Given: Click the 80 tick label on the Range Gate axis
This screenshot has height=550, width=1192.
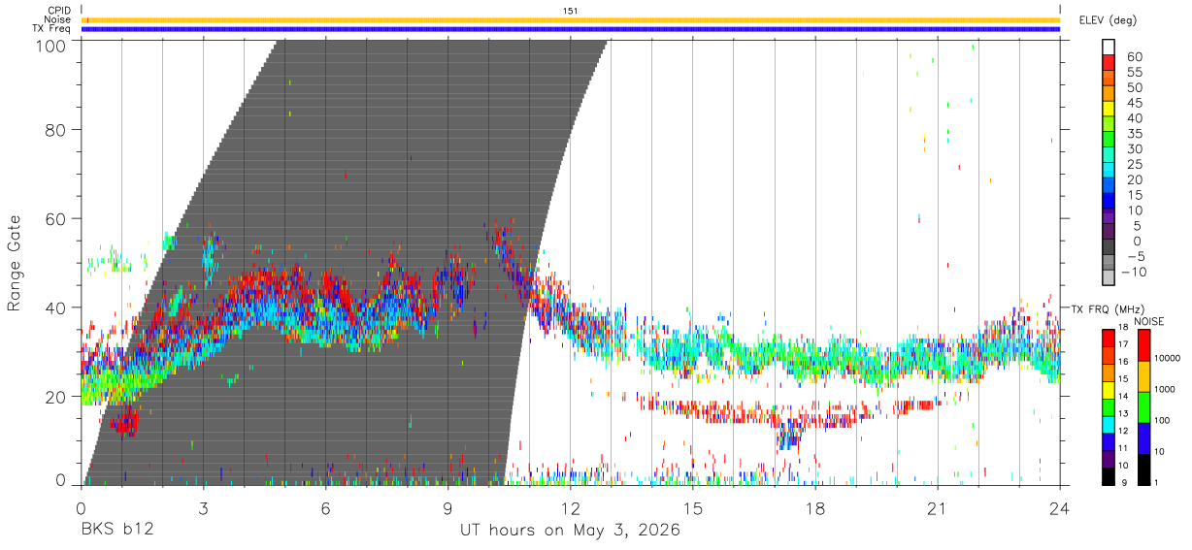Looking at the screenshot, I should (x=55, y=129).
